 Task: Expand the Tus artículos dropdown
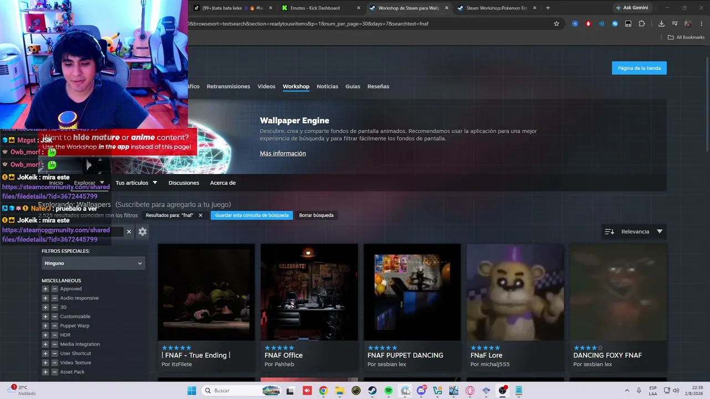[x=136, y=183]
